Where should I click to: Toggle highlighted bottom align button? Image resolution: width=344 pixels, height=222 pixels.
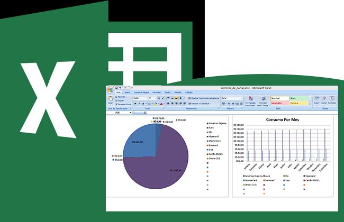176,98
